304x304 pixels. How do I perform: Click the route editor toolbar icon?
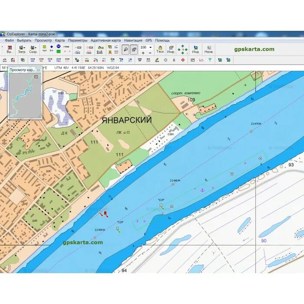click(101, 47)
